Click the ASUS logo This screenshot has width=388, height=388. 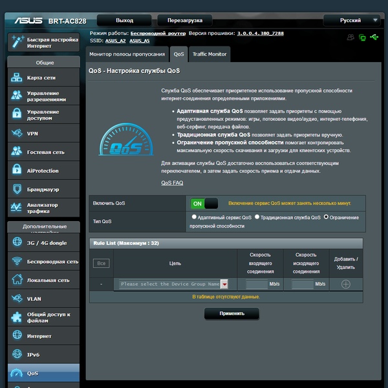pyautogui.click(x=28, y=21)
